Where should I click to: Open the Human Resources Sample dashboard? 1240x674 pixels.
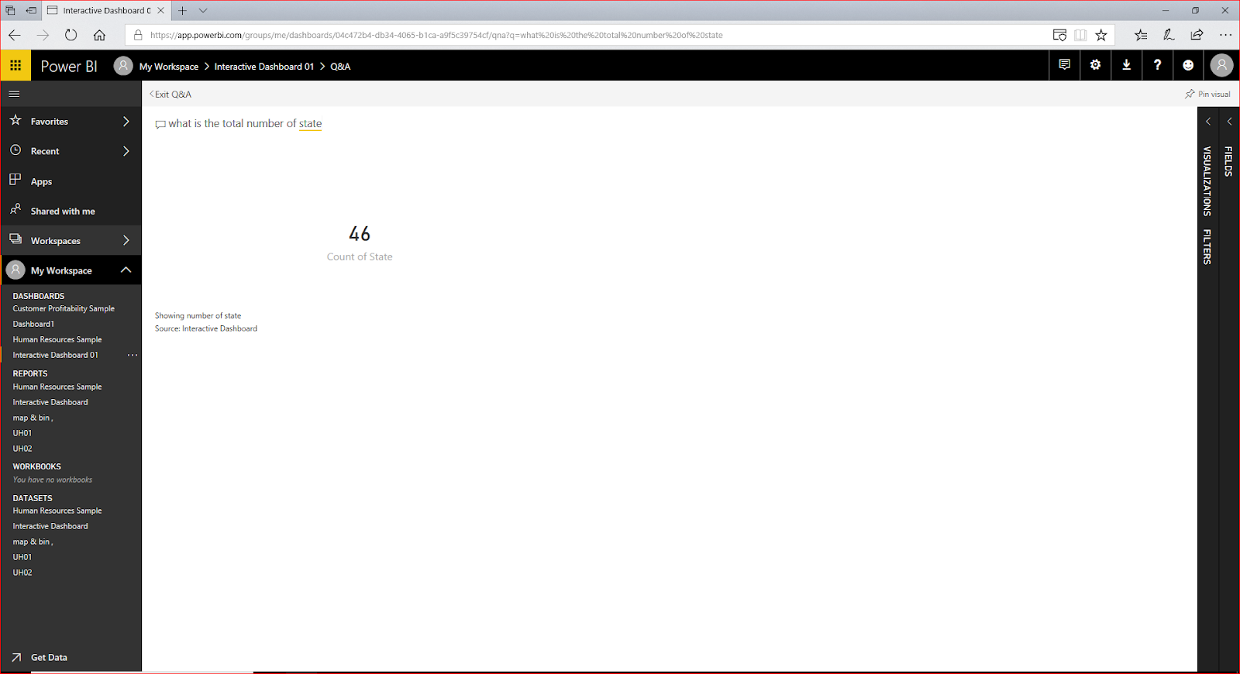(x=57, y=339)
